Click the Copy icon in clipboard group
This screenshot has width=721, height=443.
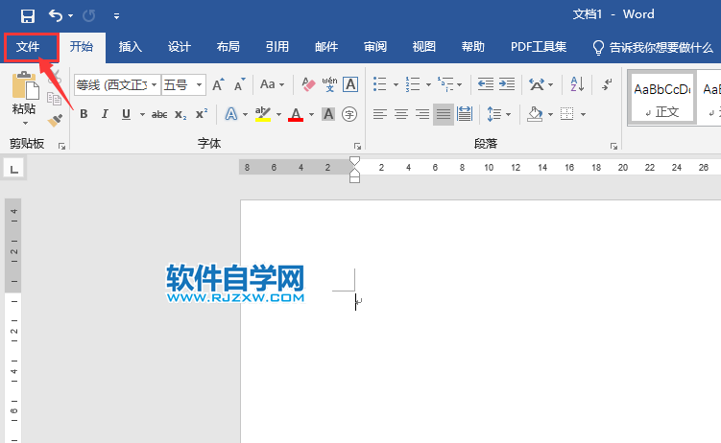point(54,98)
